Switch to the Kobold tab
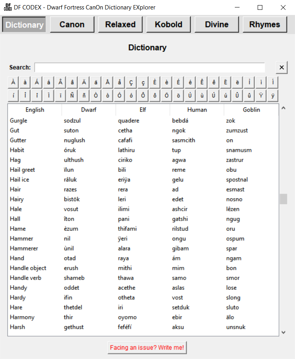Image resolution: width=295 pixels, height=359 pixels. pyautogui.click(x=169, y=24)
